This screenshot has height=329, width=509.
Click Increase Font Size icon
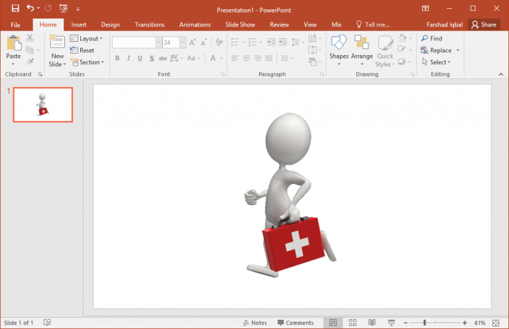pos(192,42)
